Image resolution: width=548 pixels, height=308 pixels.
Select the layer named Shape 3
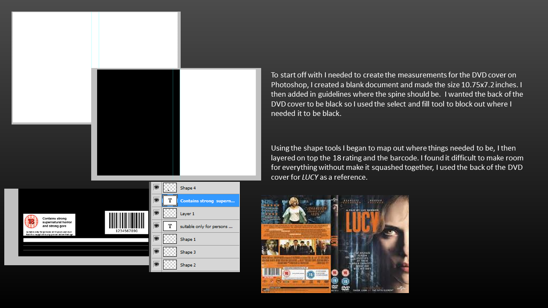tap(188, 252)
